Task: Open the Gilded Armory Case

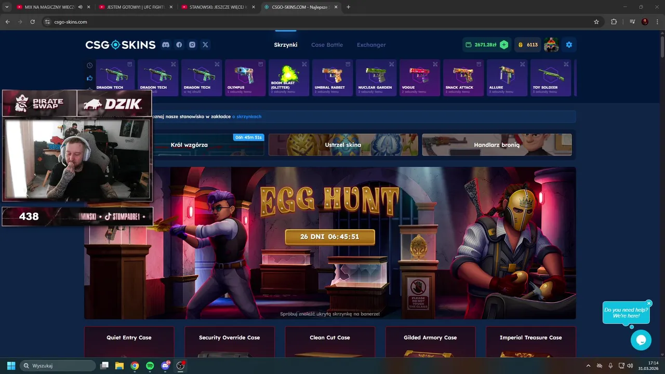Action: 430,342
